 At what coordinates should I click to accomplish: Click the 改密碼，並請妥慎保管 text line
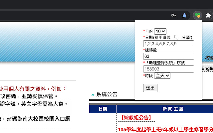coord(29,96)
